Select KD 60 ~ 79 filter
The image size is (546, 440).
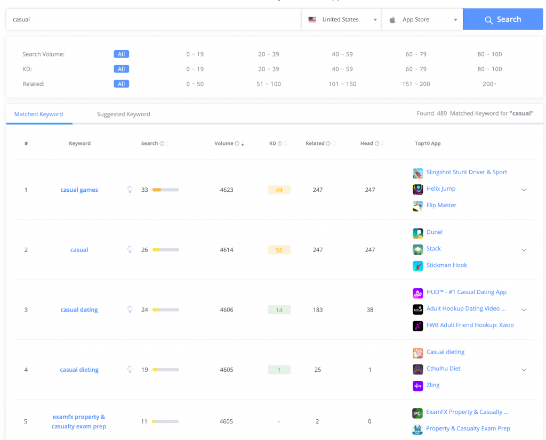click(x=416, y=69)
